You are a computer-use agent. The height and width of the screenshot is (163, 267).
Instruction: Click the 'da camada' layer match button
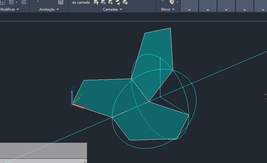[81, 2]
